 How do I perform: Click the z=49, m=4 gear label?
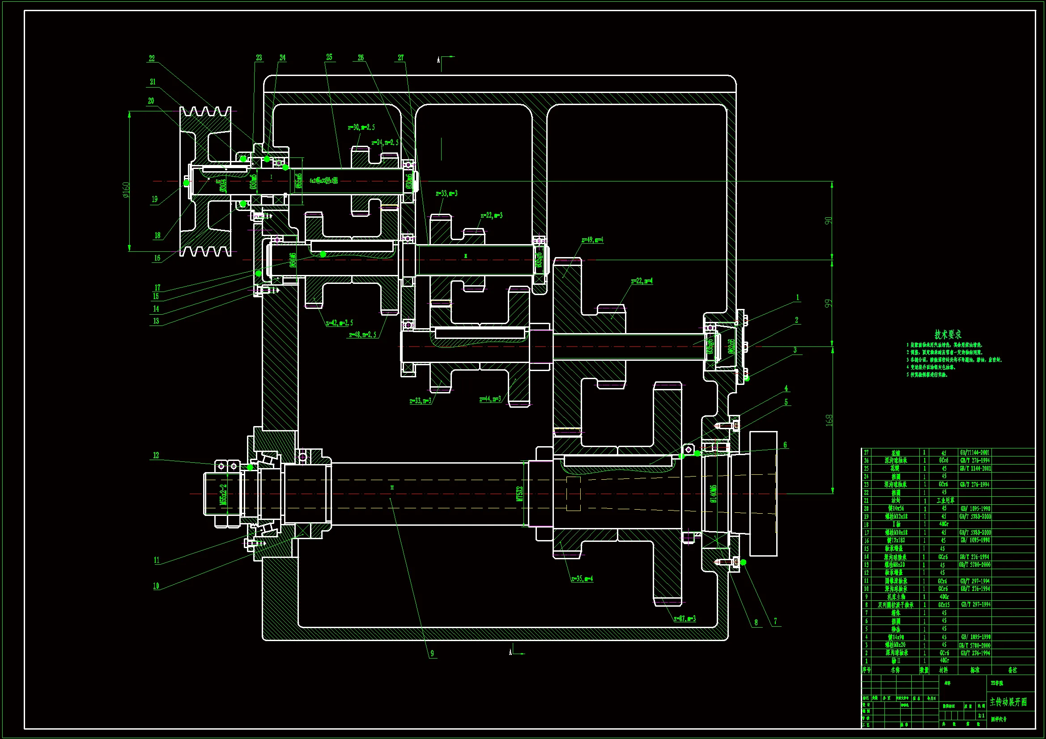[x=592, y=240]
